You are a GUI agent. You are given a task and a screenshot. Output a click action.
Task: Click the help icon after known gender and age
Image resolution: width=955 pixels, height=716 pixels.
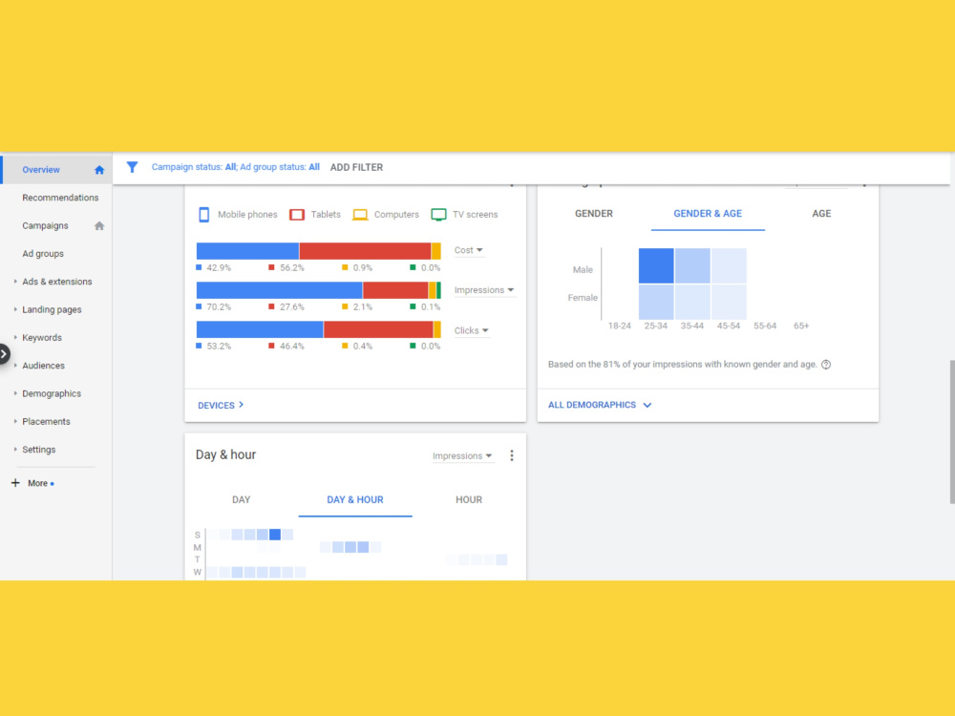(x=826, y=365)
